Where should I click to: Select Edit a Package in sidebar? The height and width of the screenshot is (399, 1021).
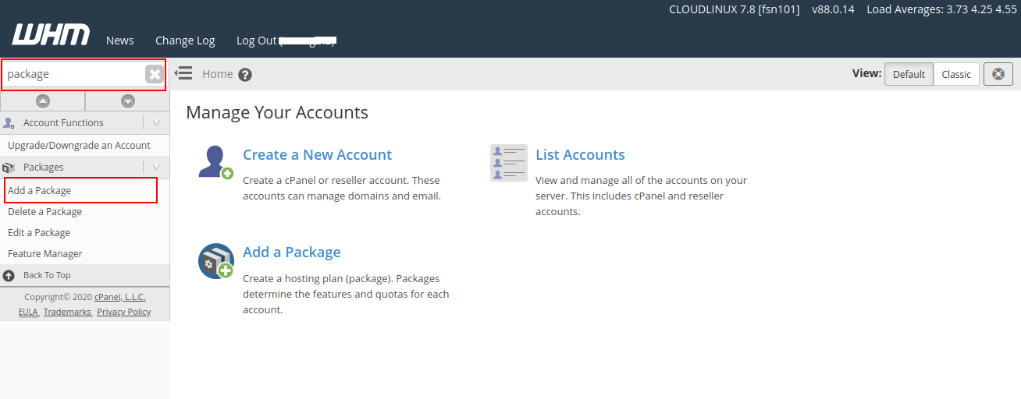(39, 232)
